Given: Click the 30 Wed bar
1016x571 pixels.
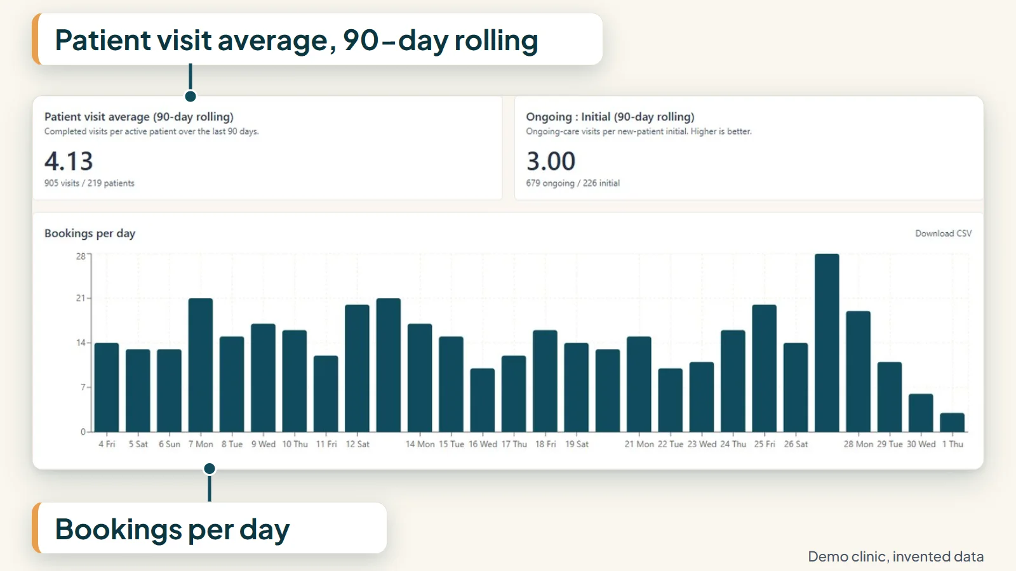Looking at the screenshot, I should point(921,412).
